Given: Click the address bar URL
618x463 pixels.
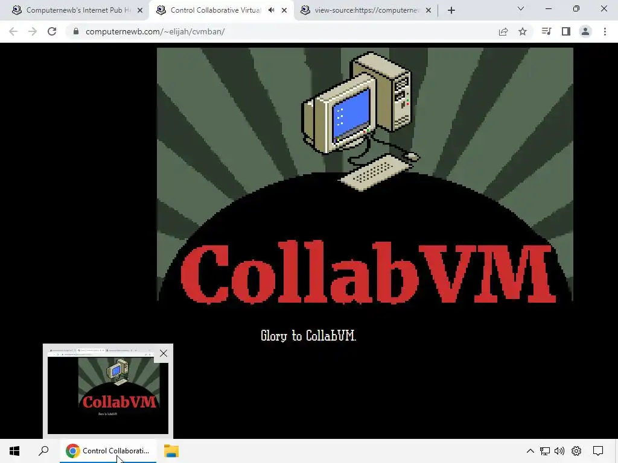Looking at the screenshot, I should coord(155,31).
